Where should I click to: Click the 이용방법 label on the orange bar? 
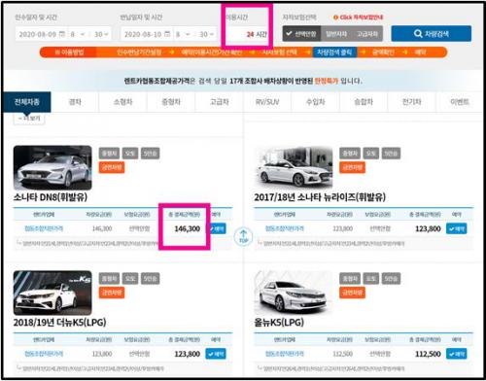(x=69, y=52)
